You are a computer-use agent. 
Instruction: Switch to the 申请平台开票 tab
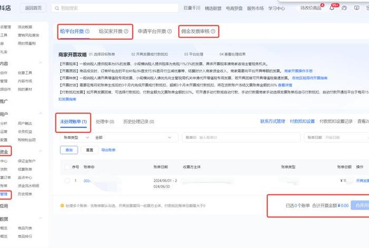(x=152, y=31)
